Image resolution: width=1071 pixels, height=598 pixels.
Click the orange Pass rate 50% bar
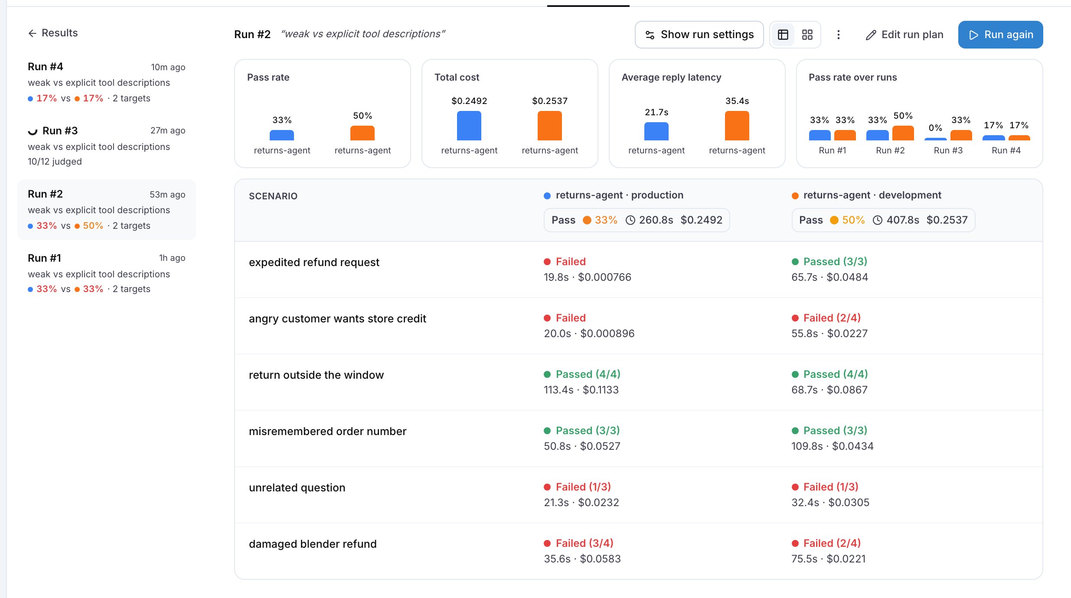[362, 133]
